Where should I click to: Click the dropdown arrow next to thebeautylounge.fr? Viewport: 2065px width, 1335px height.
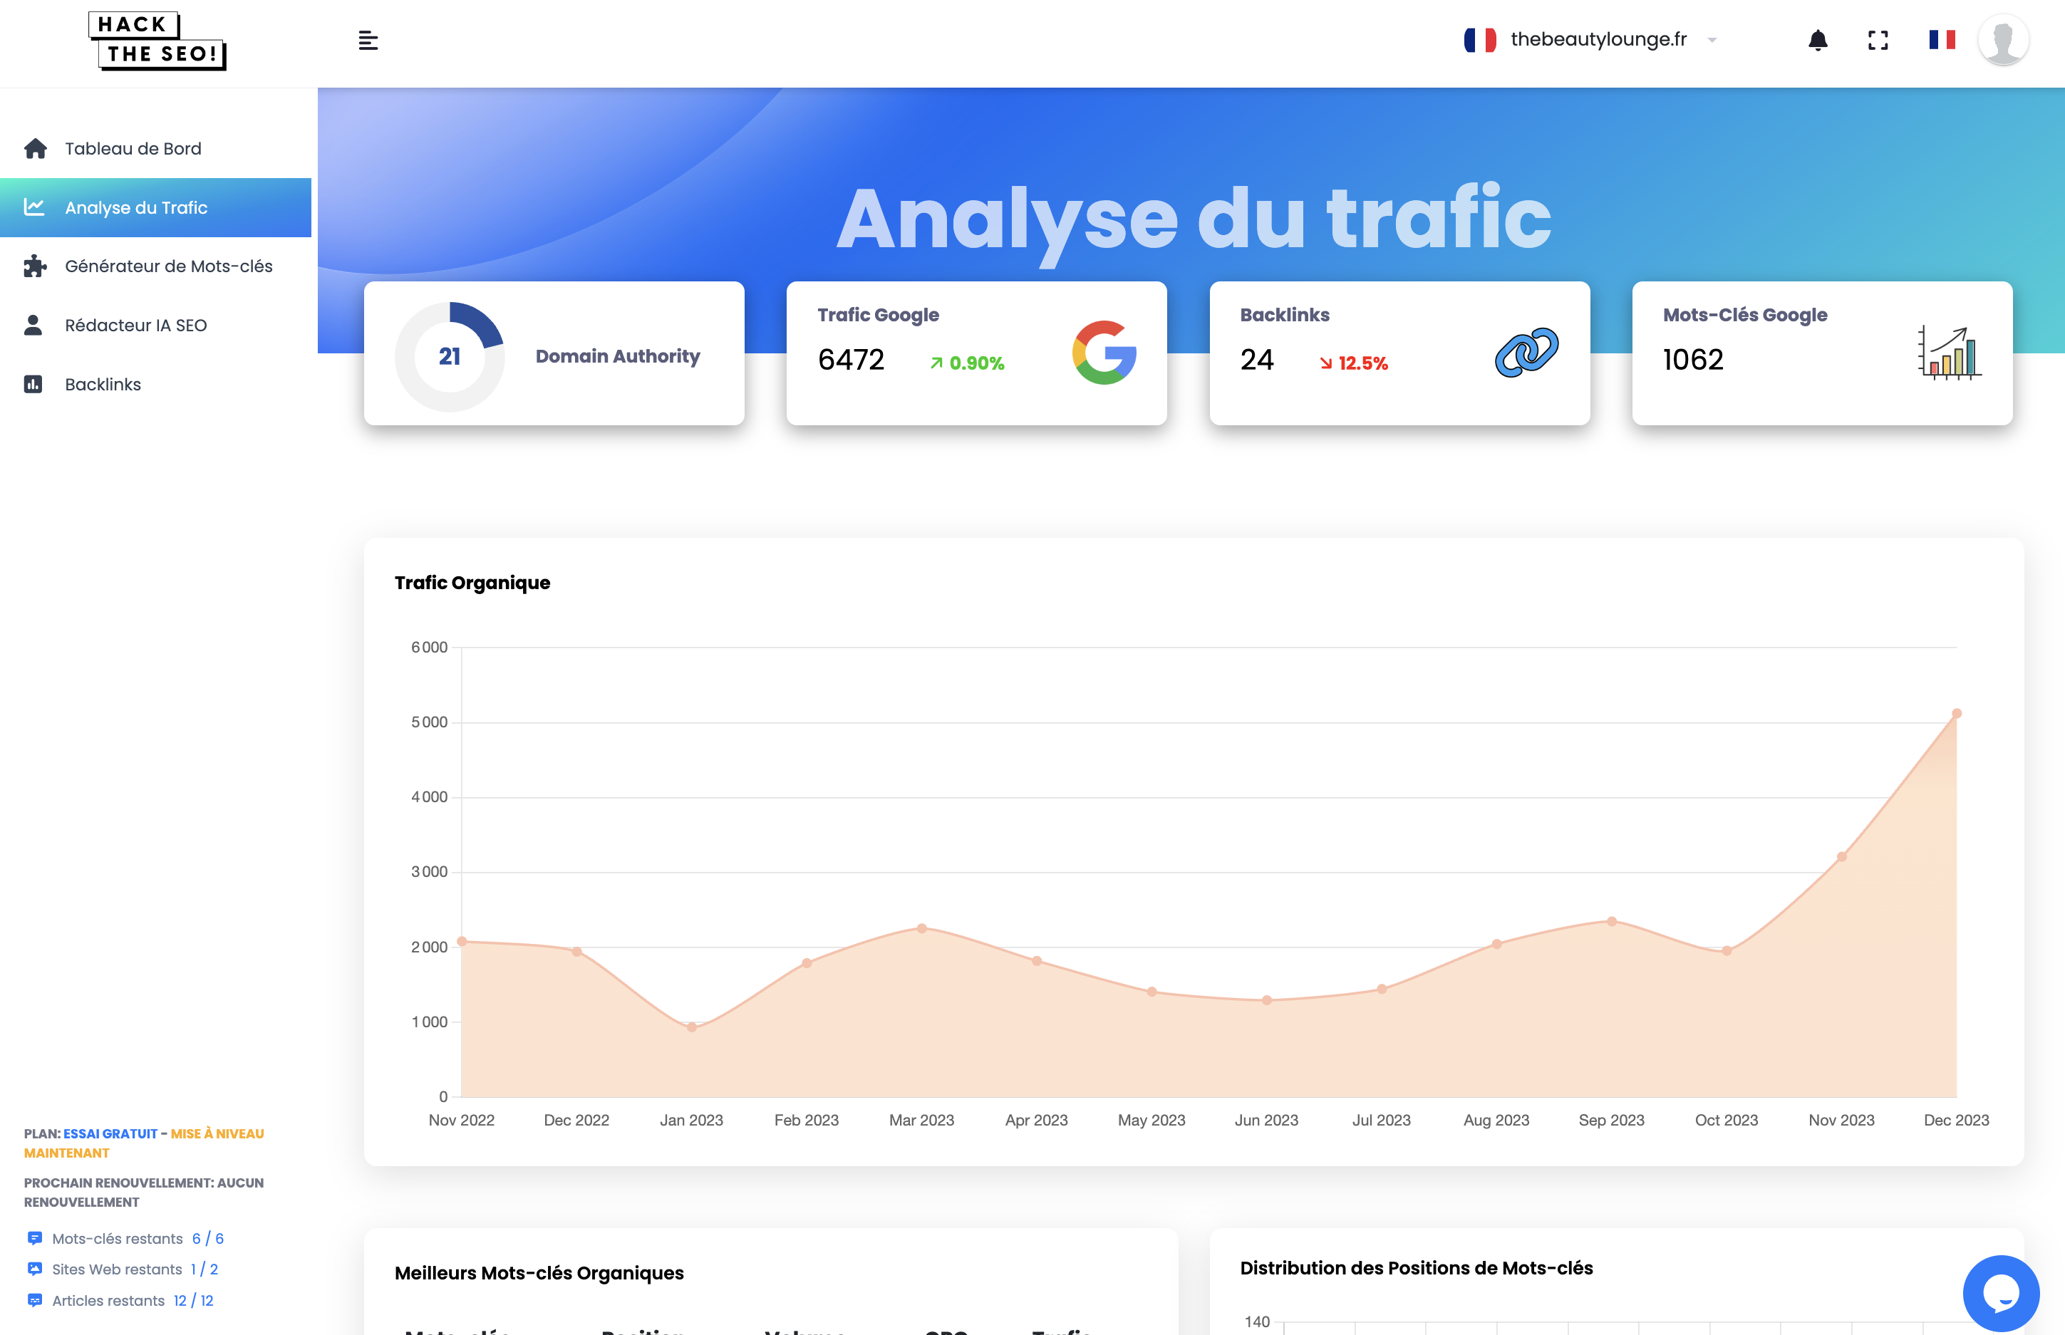[x=1712, y=40]
